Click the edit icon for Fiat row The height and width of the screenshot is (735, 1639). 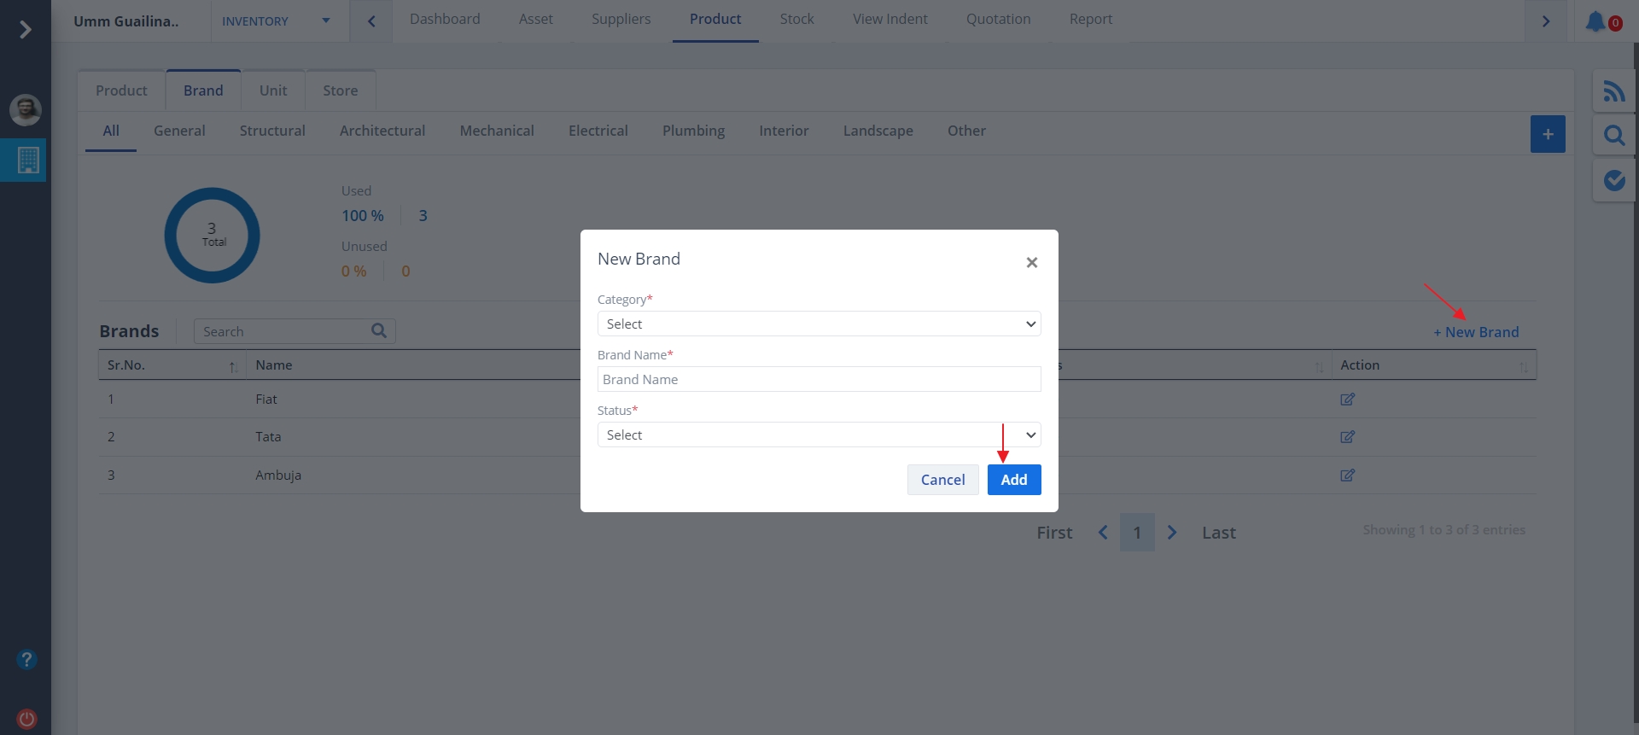[1347, 400]
